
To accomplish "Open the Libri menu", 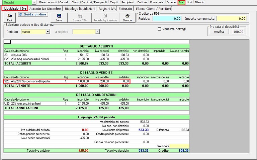I will coord(189,2).
